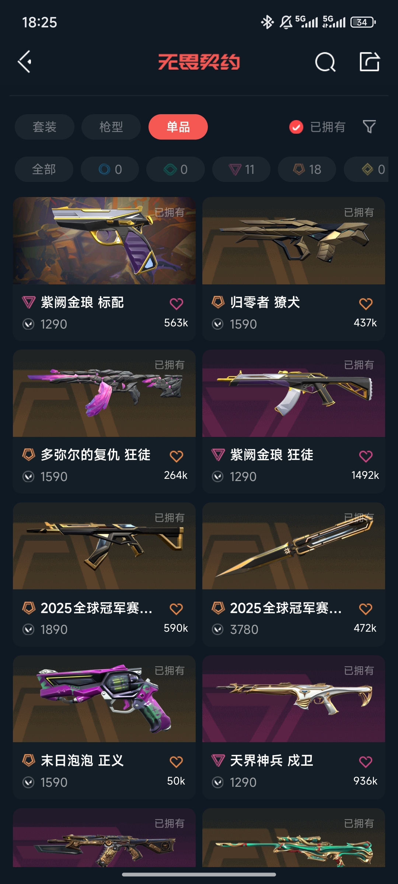Open 多弥尔的复仇 狂徒 skin thumbnail
This screenshot has height=884, width=398.
coord(104,393)
